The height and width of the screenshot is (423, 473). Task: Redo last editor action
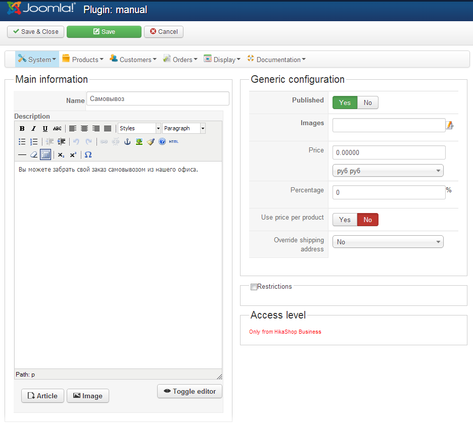coord(88,142)
